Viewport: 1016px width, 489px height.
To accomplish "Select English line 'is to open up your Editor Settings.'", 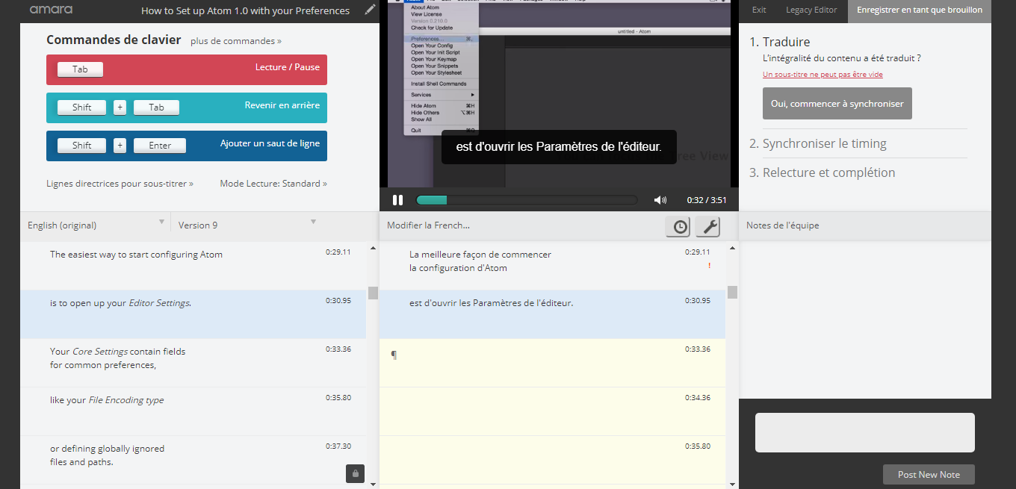I will pos(120,303).
